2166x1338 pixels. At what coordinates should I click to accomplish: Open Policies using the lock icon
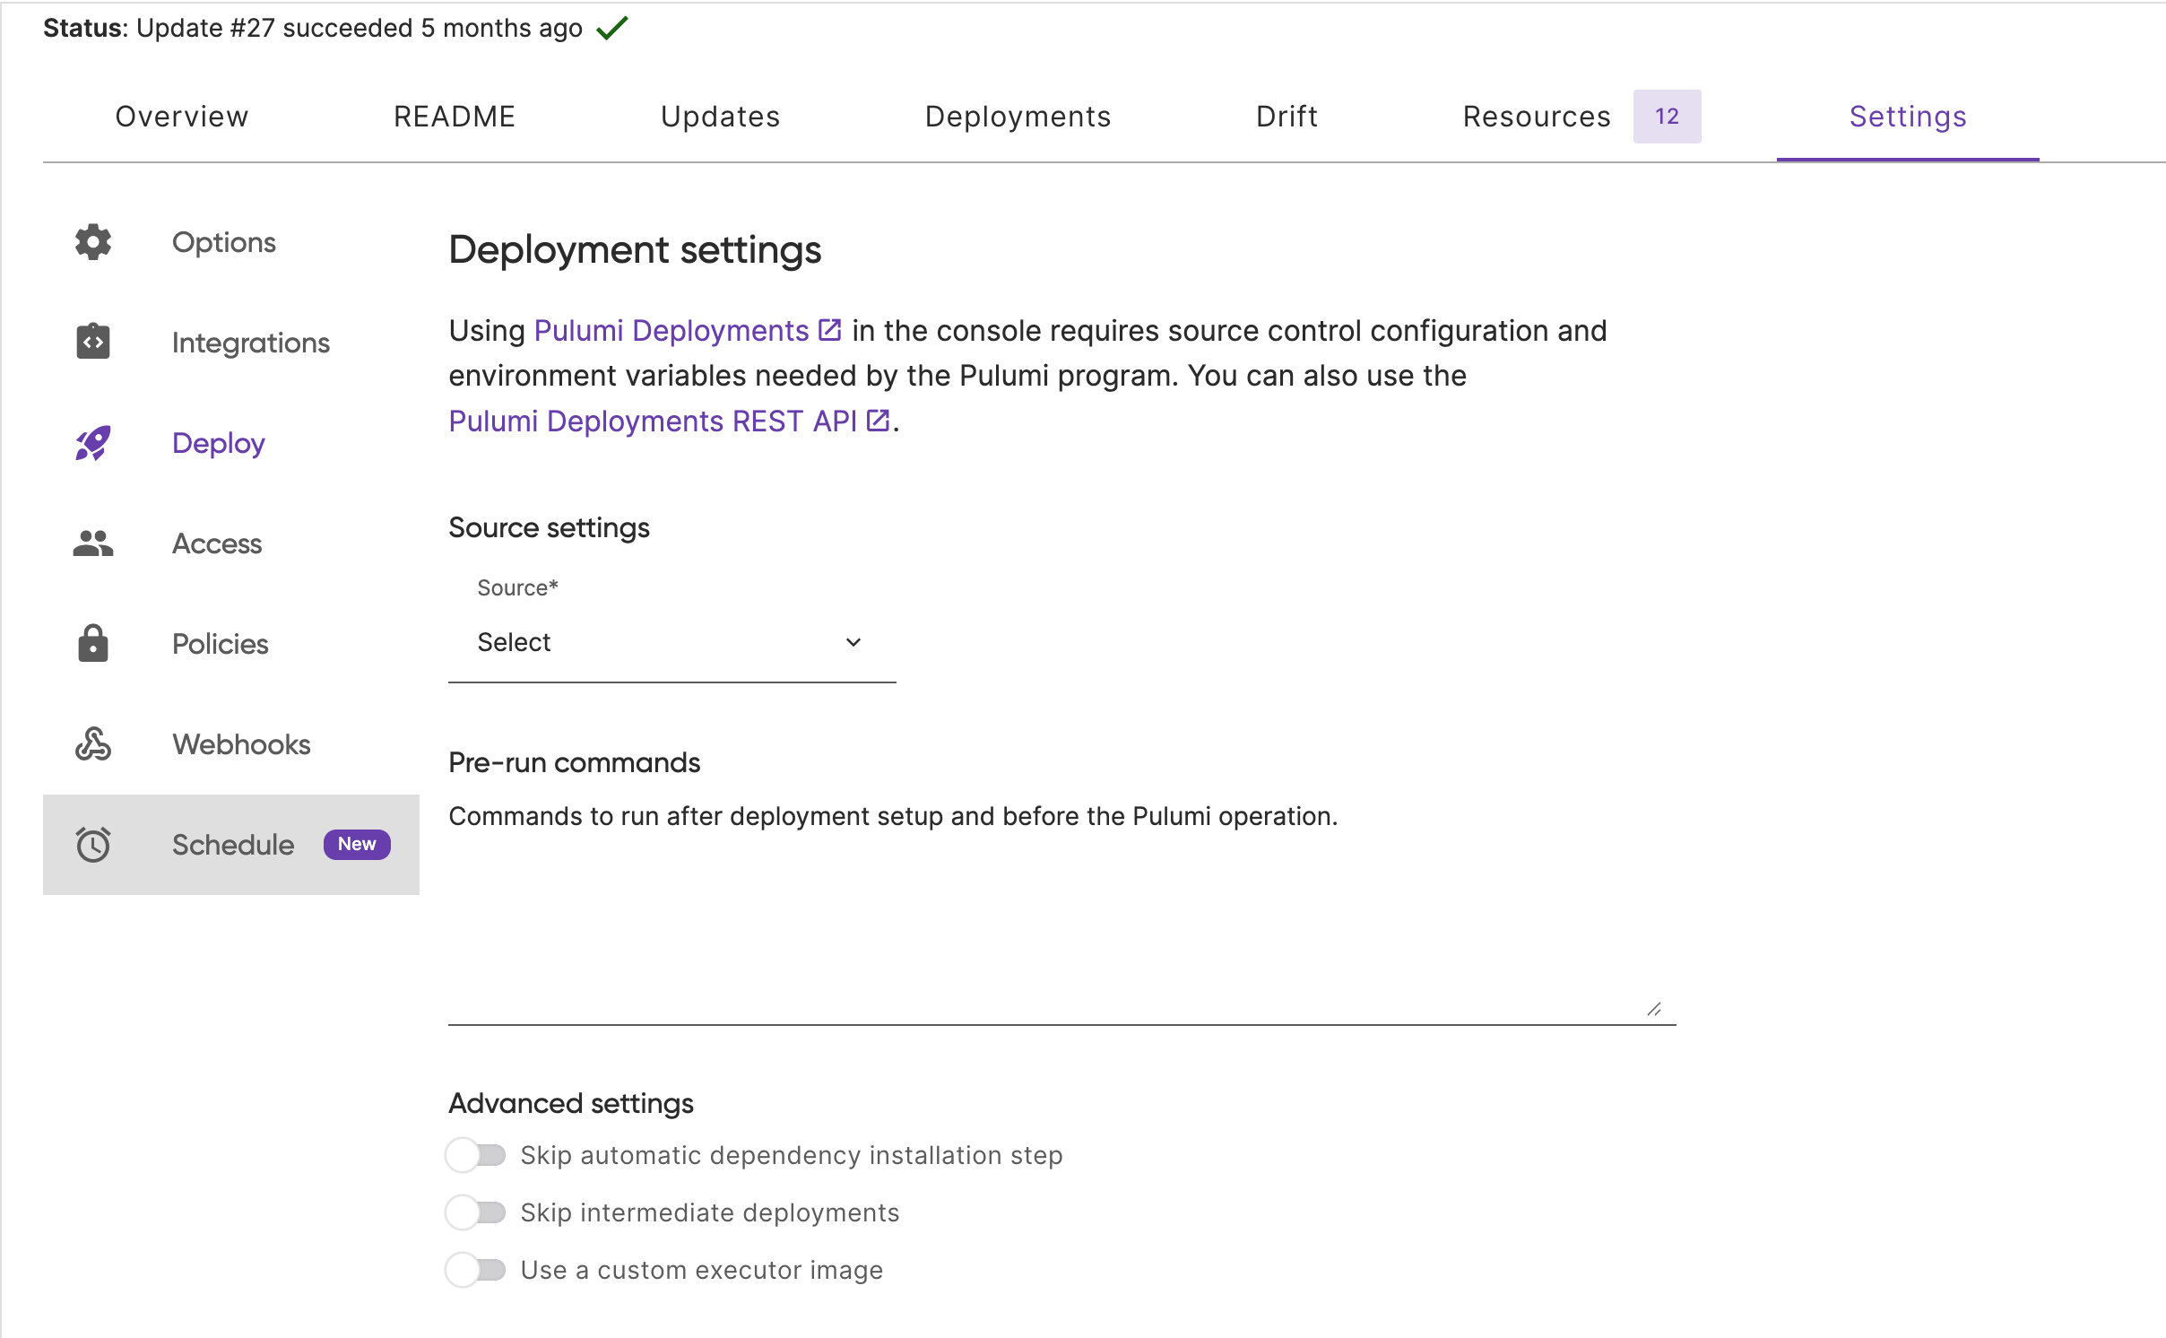click(93, 643)
